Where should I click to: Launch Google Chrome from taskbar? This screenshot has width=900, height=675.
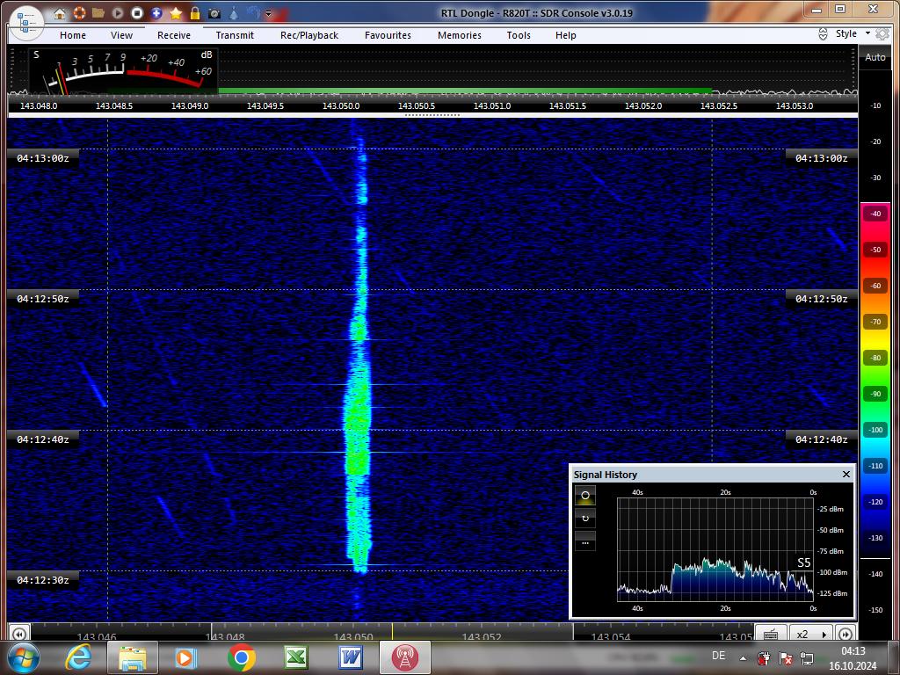point(242,657)
